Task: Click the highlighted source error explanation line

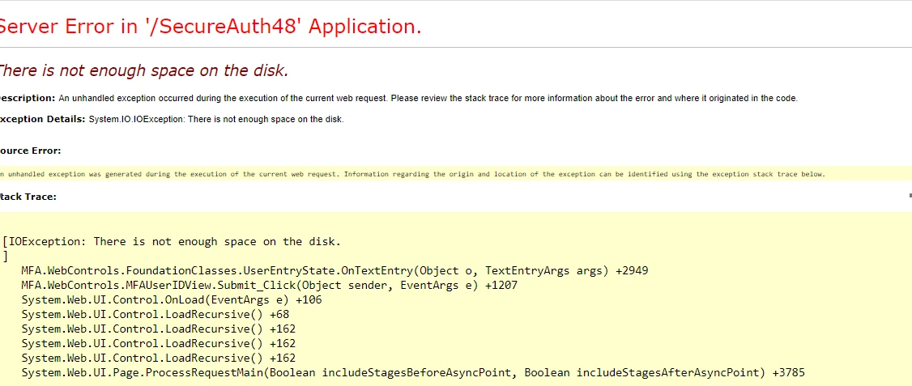Action: tap(412, 174)
